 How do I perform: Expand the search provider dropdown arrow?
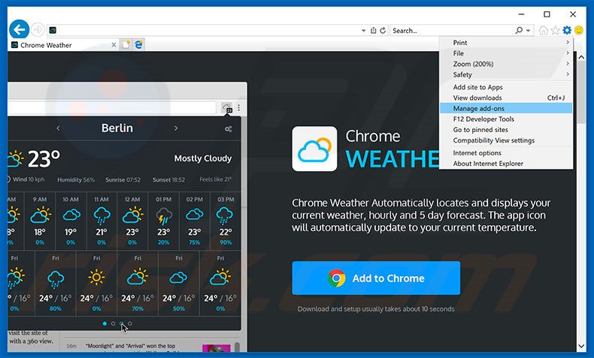(528, 30)
